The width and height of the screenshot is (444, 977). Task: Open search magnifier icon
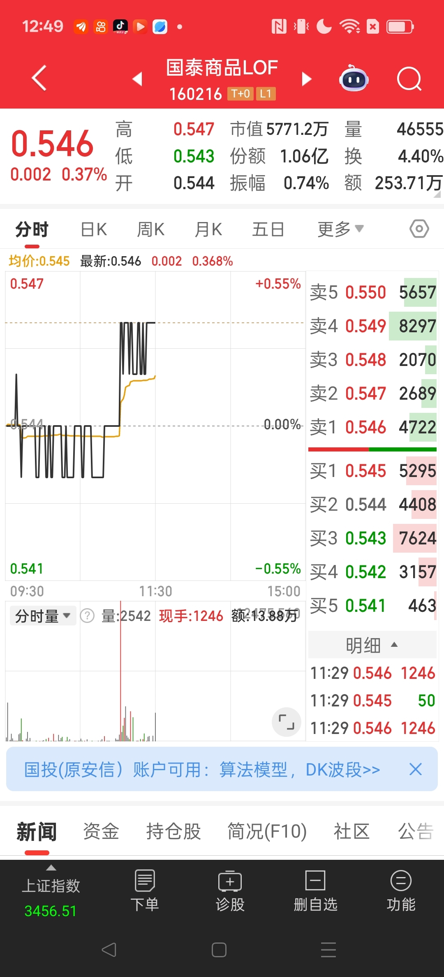409,78
